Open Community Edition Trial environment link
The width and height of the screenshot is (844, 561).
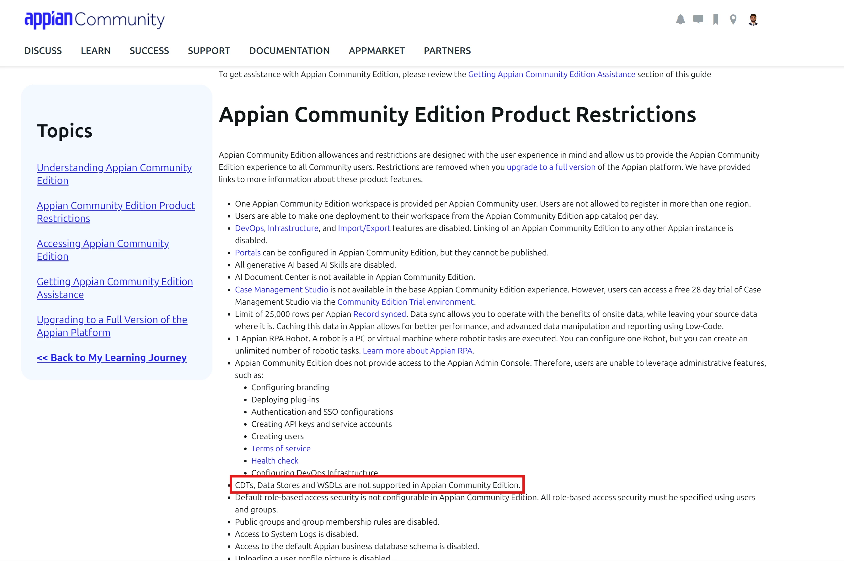tap(405, 302)
